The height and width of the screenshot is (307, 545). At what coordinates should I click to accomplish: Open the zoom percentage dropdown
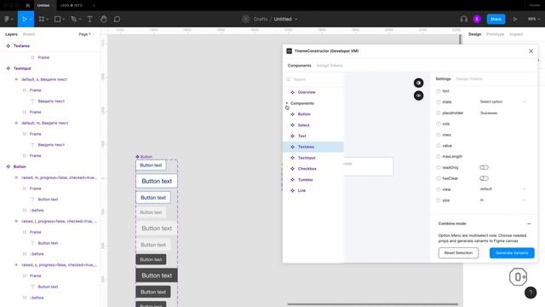tap(534, 19)
